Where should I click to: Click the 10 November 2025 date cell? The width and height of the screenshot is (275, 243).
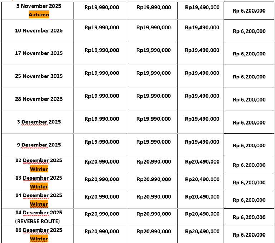coord(39,30)
